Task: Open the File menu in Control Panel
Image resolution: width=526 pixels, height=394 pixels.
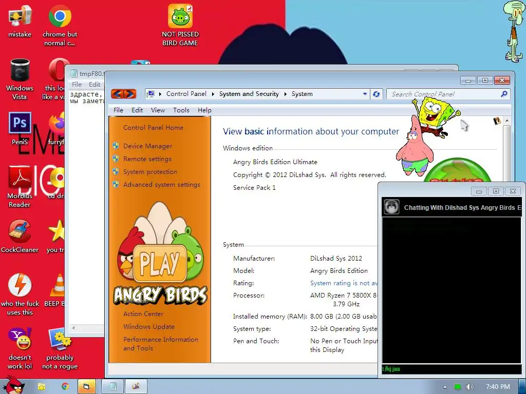Action: pyautogui.click(x=118, y=110)
